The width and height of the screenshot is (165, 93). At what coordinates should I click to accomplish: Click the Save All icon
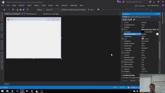23,10
